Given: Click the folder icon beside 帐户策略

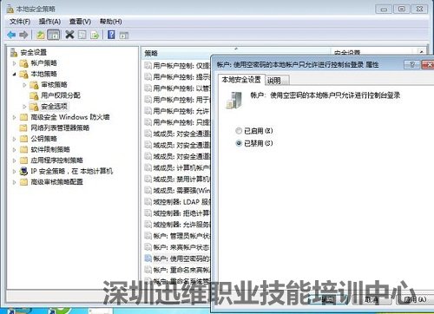Looking at the screenshot, I should coord(23,63).
